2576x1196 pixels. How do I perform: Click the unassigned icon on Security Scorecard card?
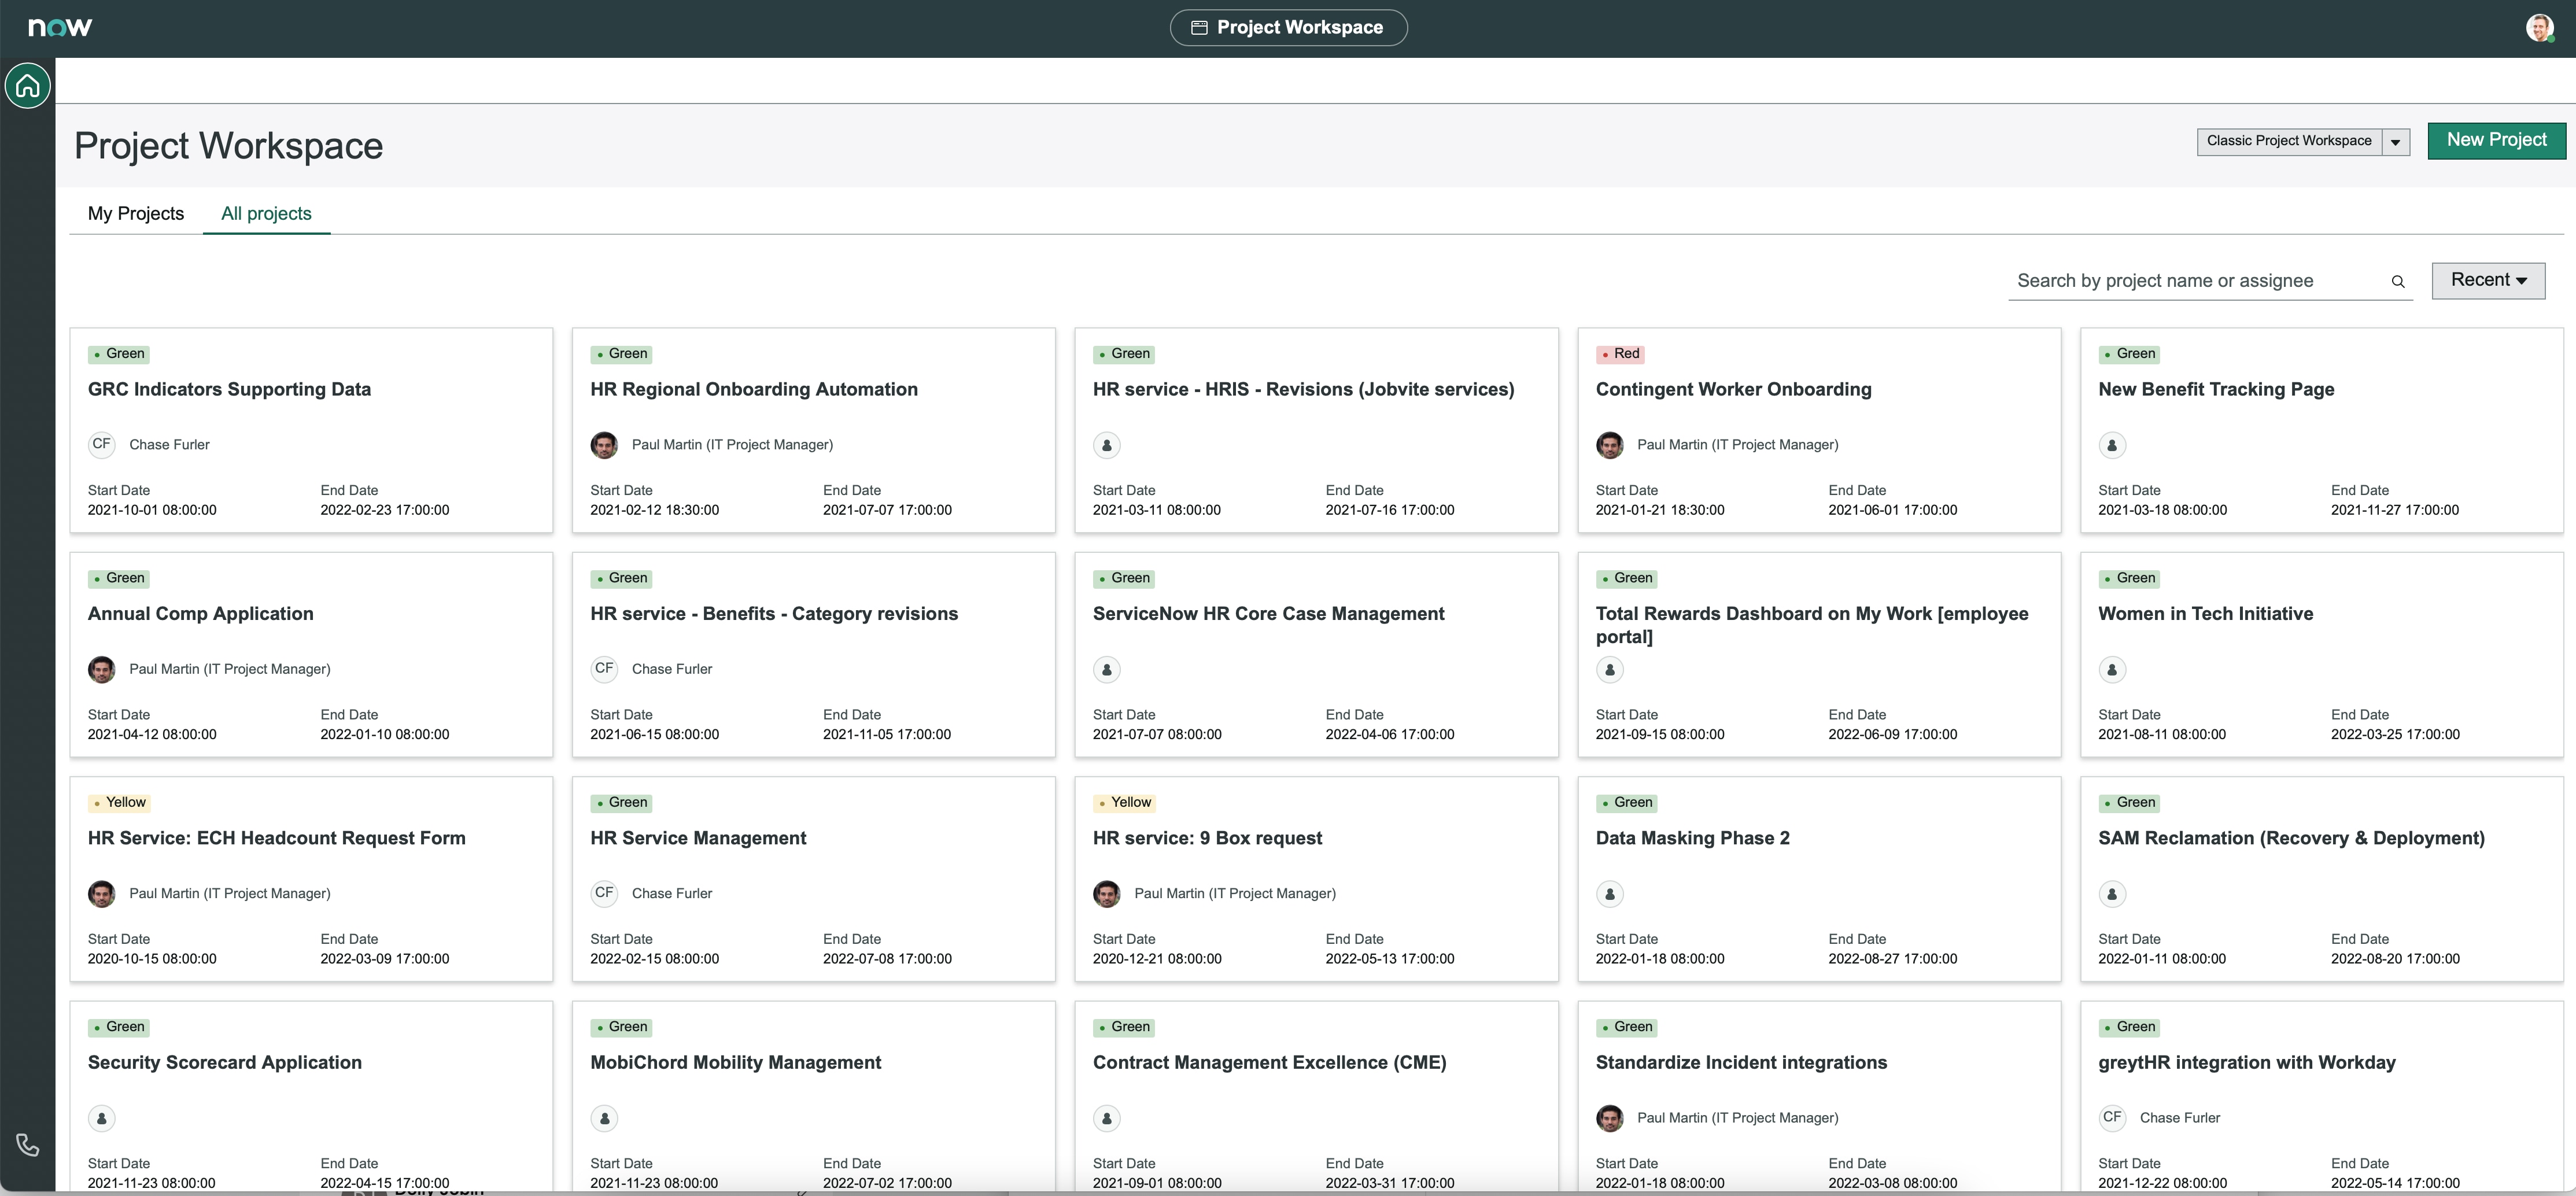pos(101,1118)
